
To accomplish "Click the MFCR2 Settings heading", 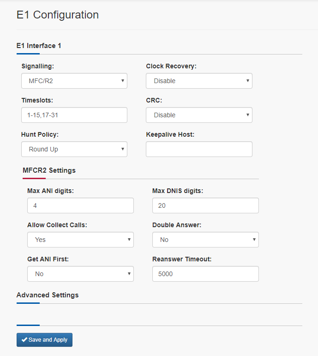I will click(x=49, y=170).
